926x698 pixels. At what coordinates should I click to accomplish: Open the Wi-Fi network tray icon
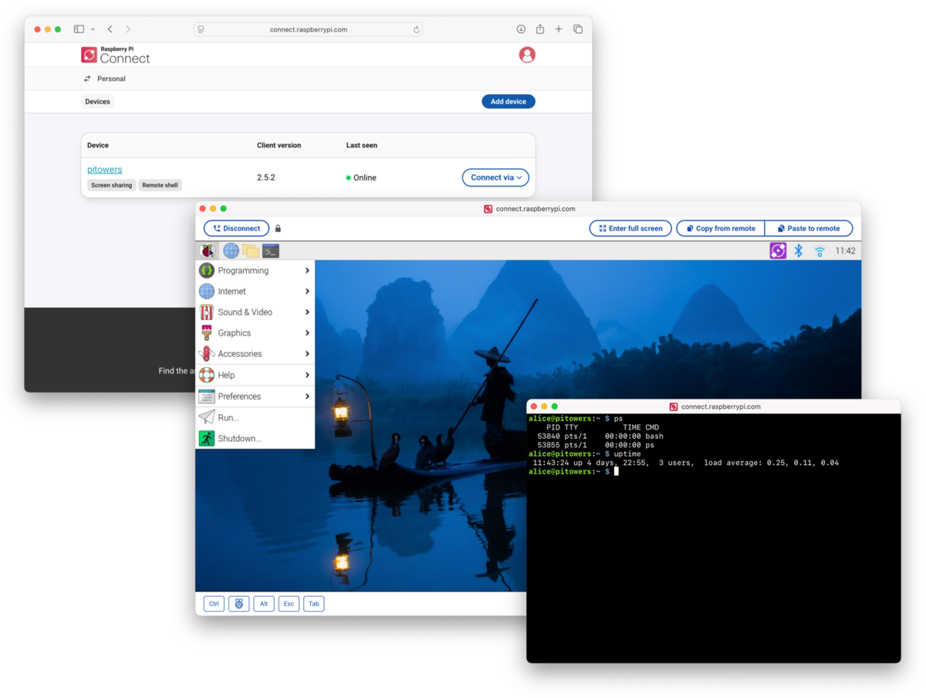820,251
